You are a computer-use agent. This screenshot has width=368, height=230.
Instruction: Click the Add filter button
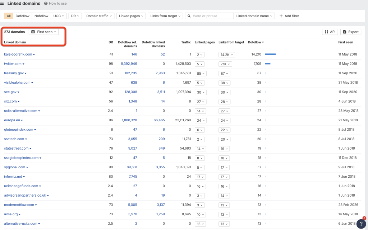pyautogui.click(x=289, y=16)
